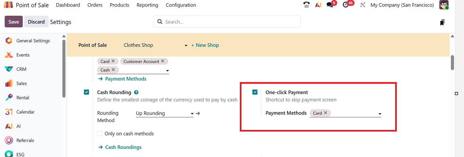Open the activities clock icon
Screen dimensions: 464x157
[346, 5]
